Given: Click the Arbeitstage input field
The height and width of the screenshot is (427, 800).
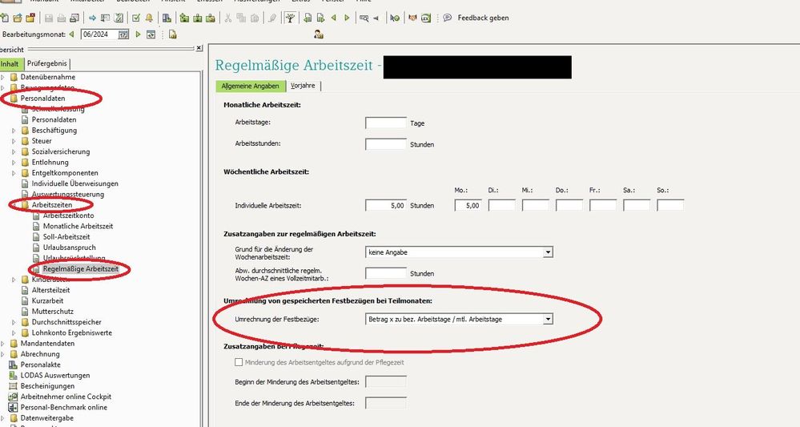Looking at the screenshot, I should point(386,123).
